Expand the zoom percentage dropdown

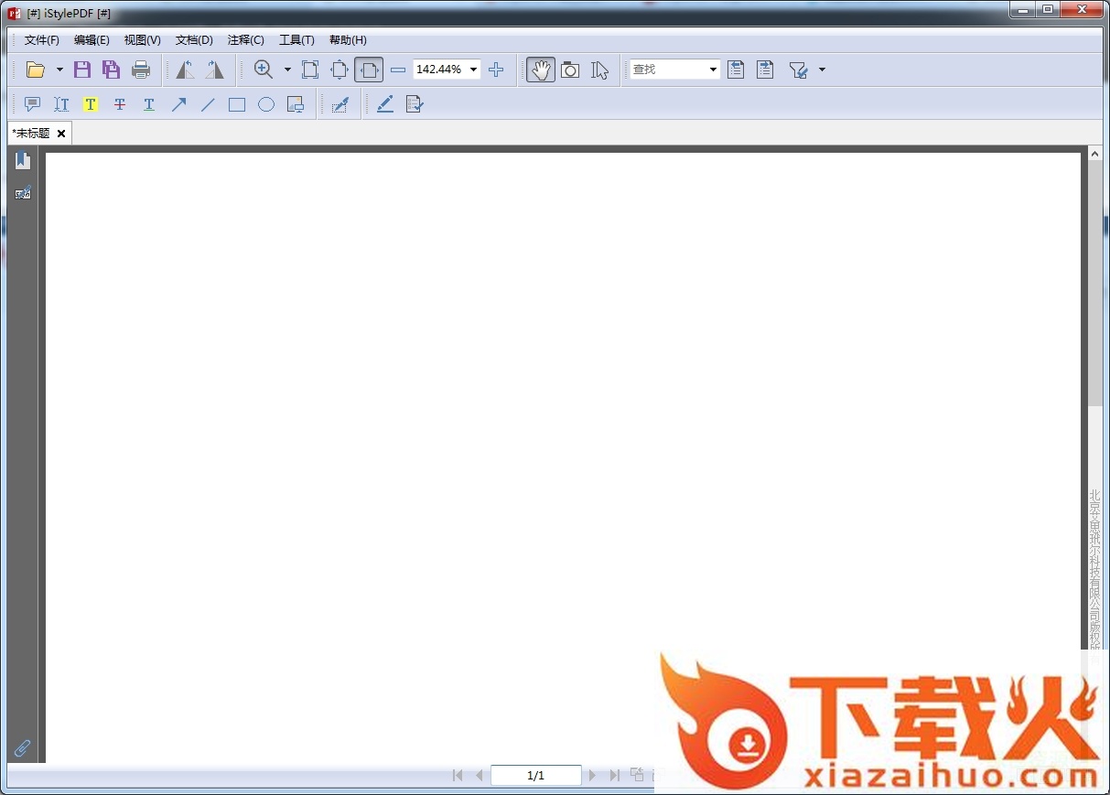pos(473,70)
